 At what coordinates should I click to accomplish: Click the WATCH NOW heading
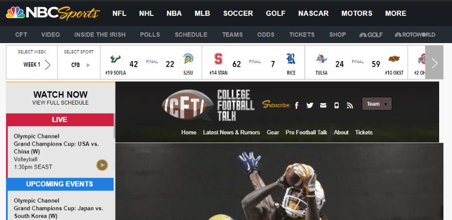(x=61, y=94)
